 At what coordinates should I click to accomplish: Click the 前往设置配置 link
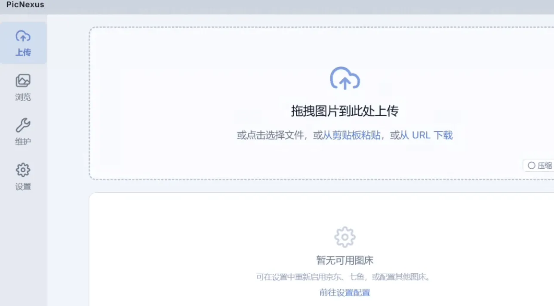click(345, 293)
